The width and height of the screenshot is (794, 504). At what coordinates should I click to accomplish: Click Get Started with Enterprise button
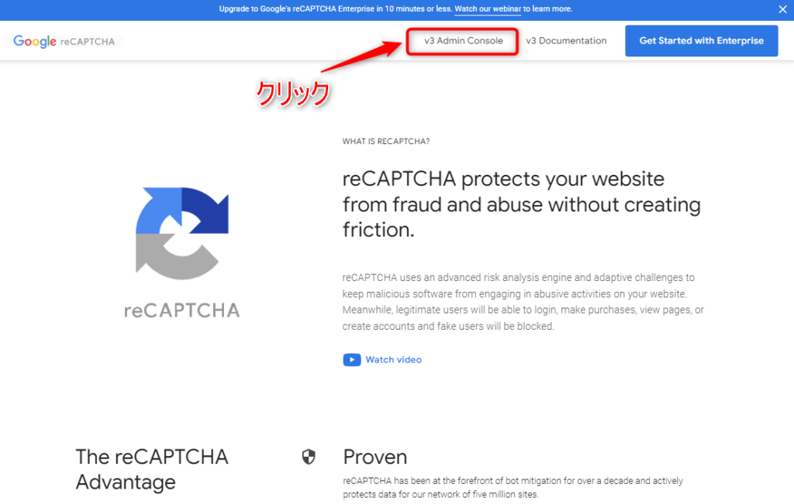pyautogui.click(x=701, y=41)
